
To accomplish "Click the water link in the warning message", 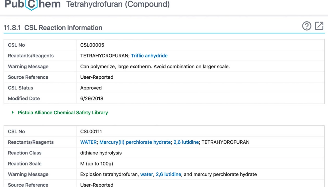I will point(147,174).
